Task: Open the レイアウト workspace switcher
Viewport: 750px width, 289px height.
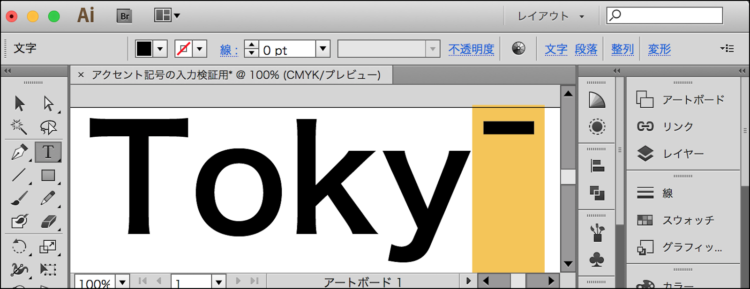Action: click(x=551, y=16)
